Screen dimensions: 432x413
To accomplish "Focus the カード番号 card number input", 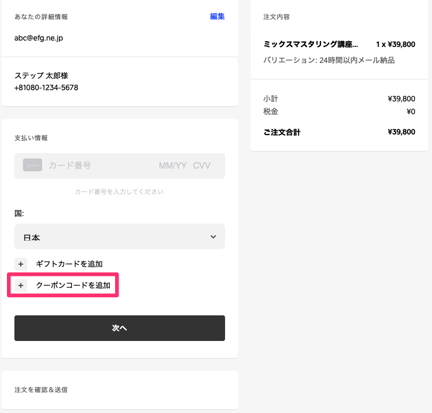I will (70, 165).
